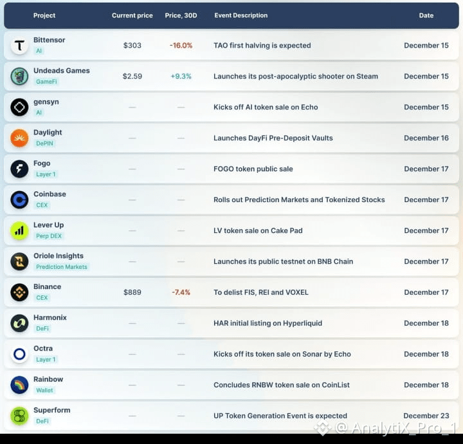Select the Date column header
This screenshot has width=463, height=444.
coord(426,15)
